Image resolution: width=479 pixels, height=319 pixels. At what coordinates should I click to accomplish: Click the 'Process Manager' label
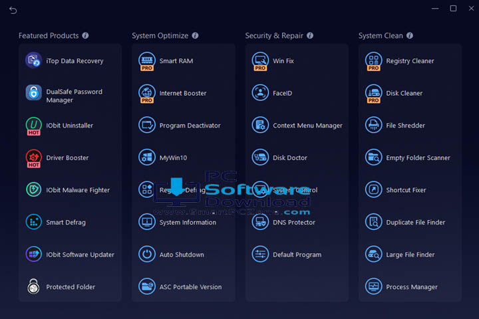(412, 287)
